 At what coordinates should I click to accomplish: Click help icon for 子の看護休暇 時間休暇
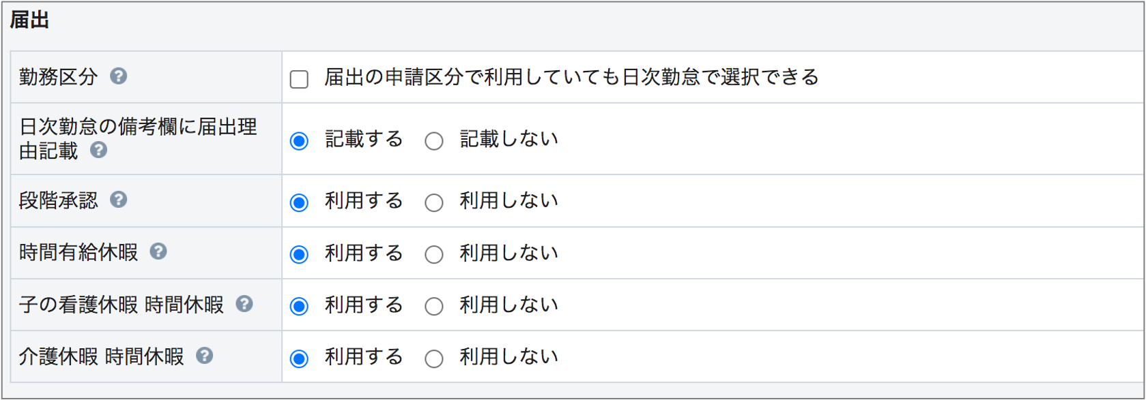click(x=244, y=303)
